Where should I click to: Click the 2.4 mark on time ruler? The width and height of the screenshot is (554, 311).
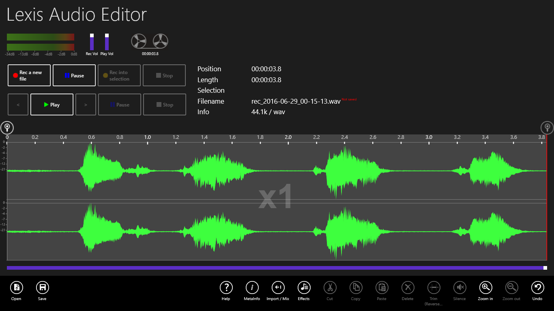click(x=344, y=137)
